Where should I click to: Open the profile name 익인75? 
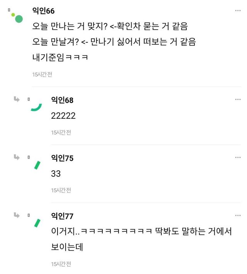coord(62,158)
